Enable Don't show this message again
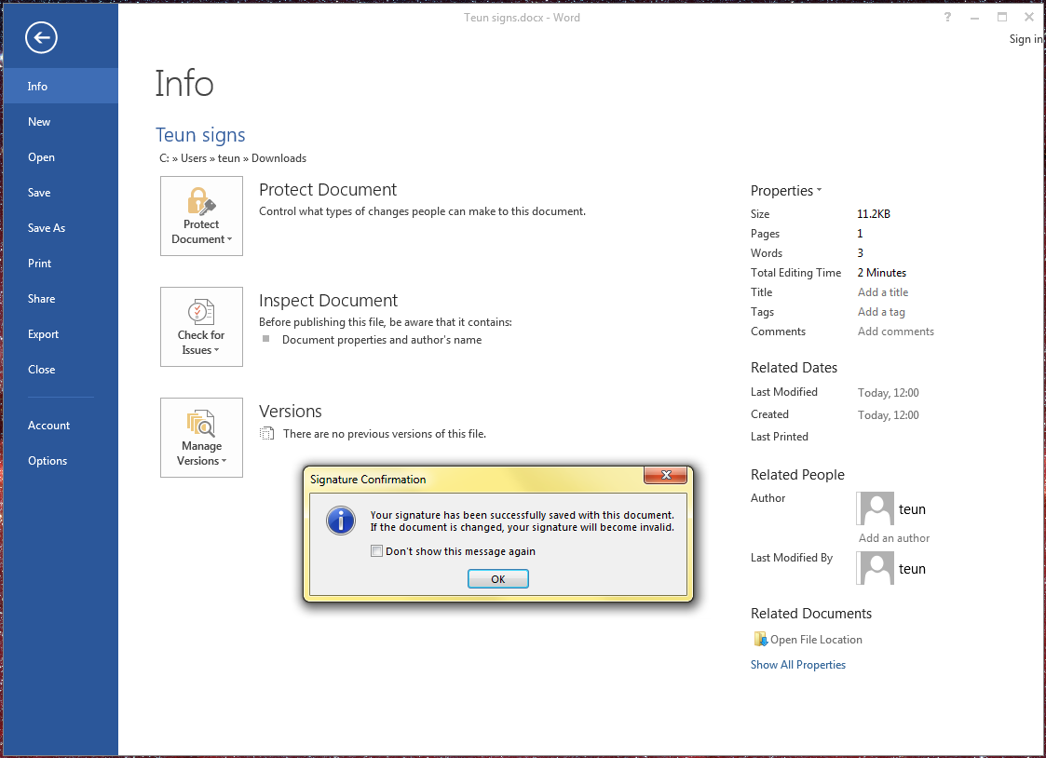Image resolution: width=1046 pixels, height=758 pixels. pos(377,551)
